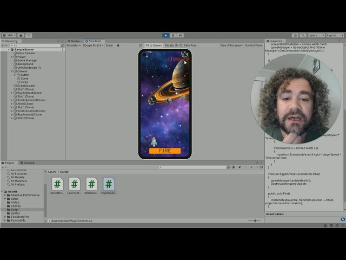Open the undo history icon
This screenshot has width=346, height=260.
click(x=295, y=35)
